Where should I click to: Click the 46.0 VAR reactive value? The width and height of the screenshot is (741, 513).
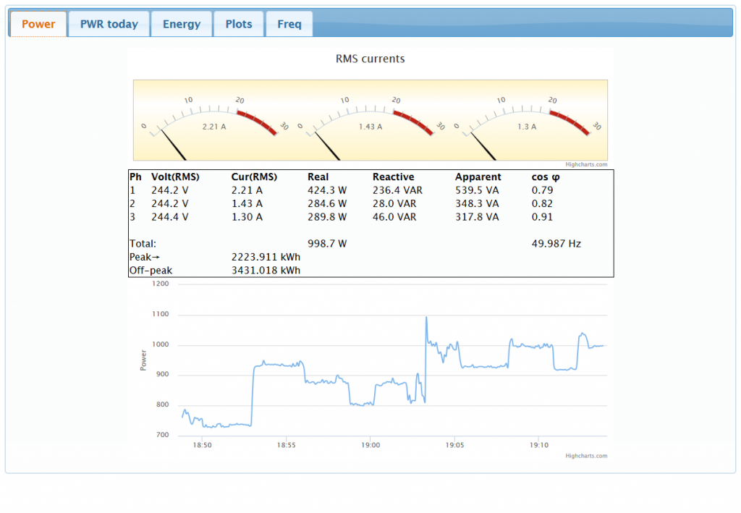(394, 217)
